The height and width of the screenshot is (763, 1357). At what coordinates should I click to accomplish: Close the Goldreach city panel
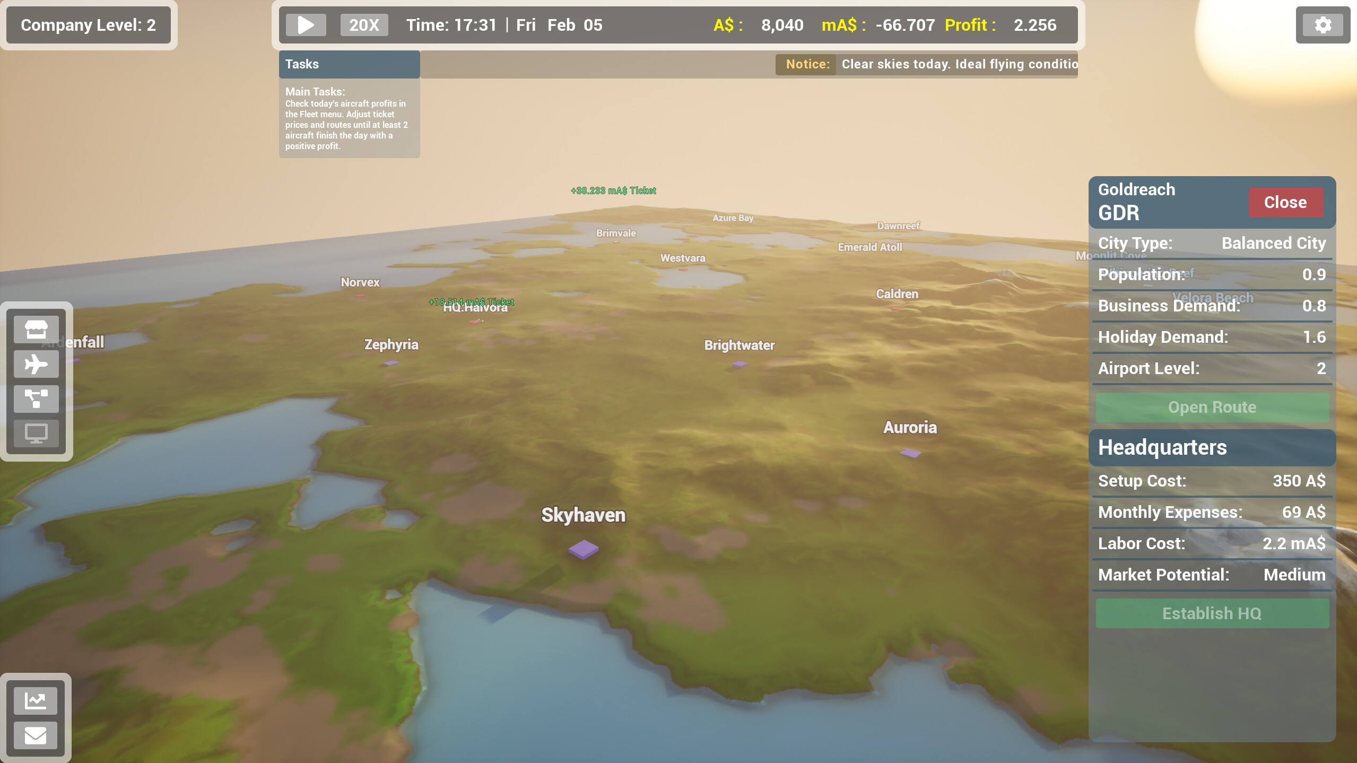(x=1285, y=202)
